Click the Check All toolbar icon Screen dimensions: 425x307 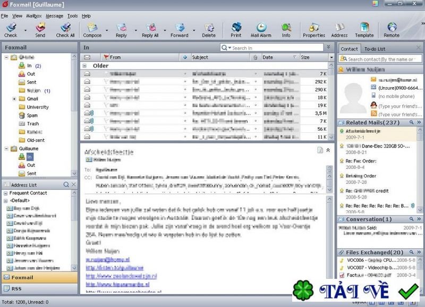click(x=65, y=30)
